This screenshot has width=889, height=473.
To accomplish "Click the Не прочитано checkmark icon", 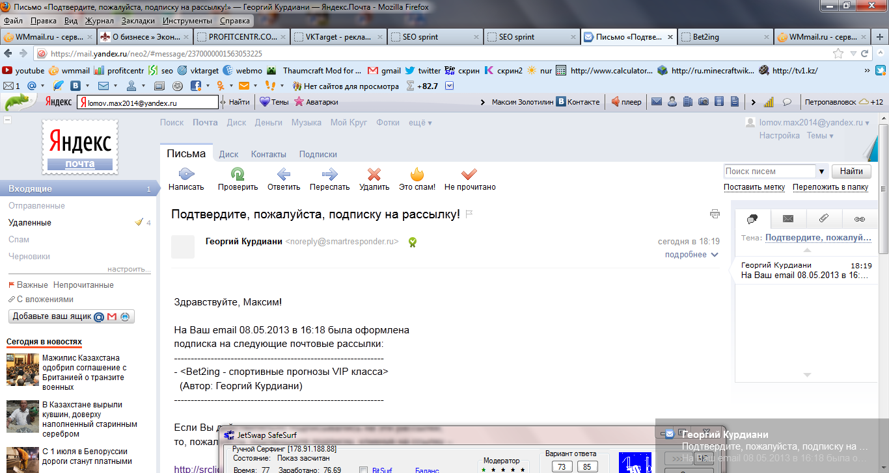I will tap(469, 174).
